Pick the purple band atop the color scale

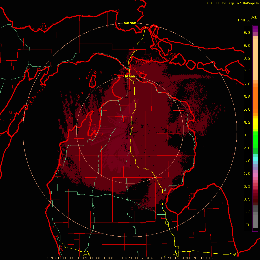click(x=255, y=29)
